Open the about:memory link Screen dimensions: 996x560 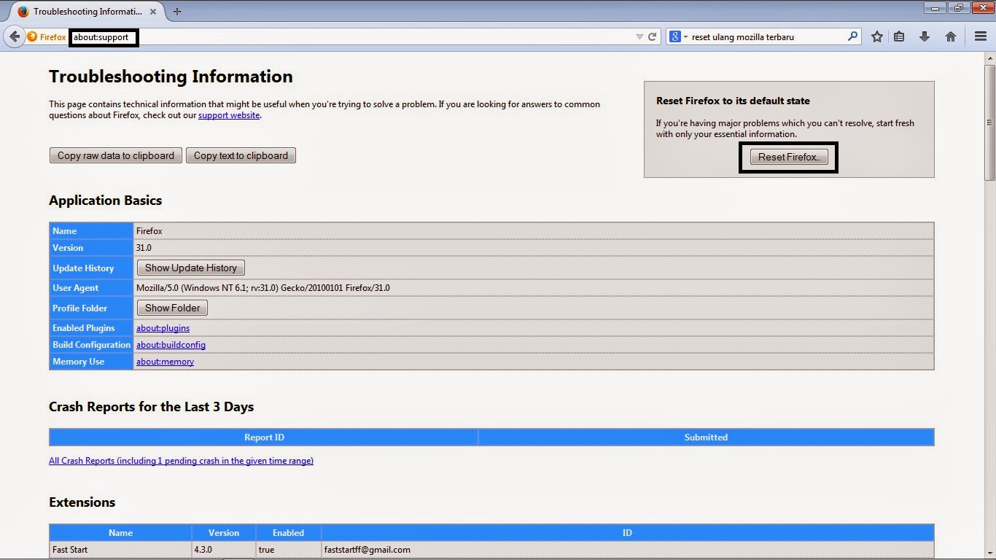(165, 362)
